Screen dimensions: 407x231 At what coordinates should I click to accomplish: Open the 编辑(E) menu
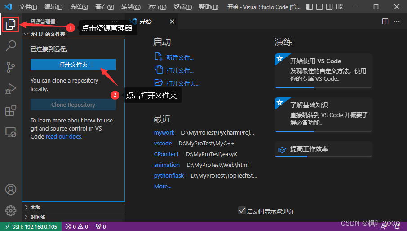(53, 7)
